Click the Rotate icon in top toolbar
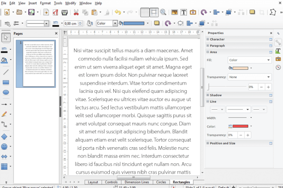 [x=204, y=12]
